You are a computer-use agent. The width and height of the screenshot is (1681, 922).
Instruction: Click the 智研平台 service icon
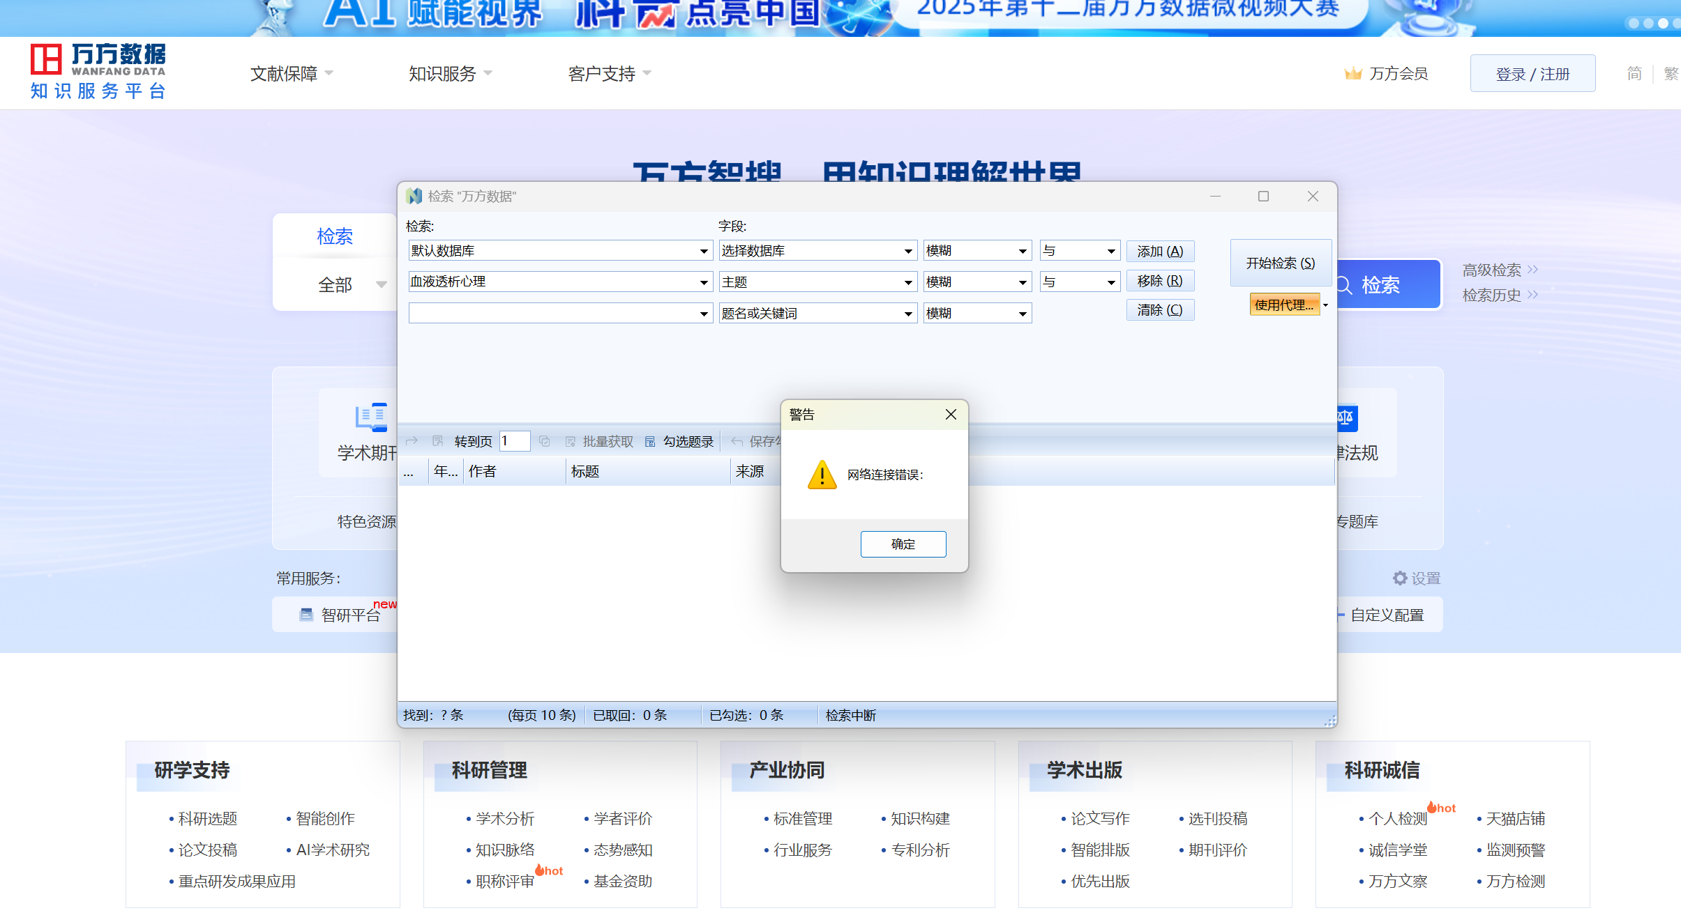coord(306,615)
